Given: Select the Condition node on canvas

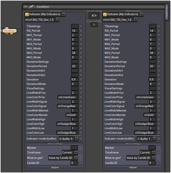Looking at the screenshot, I should tap(9, 31).
